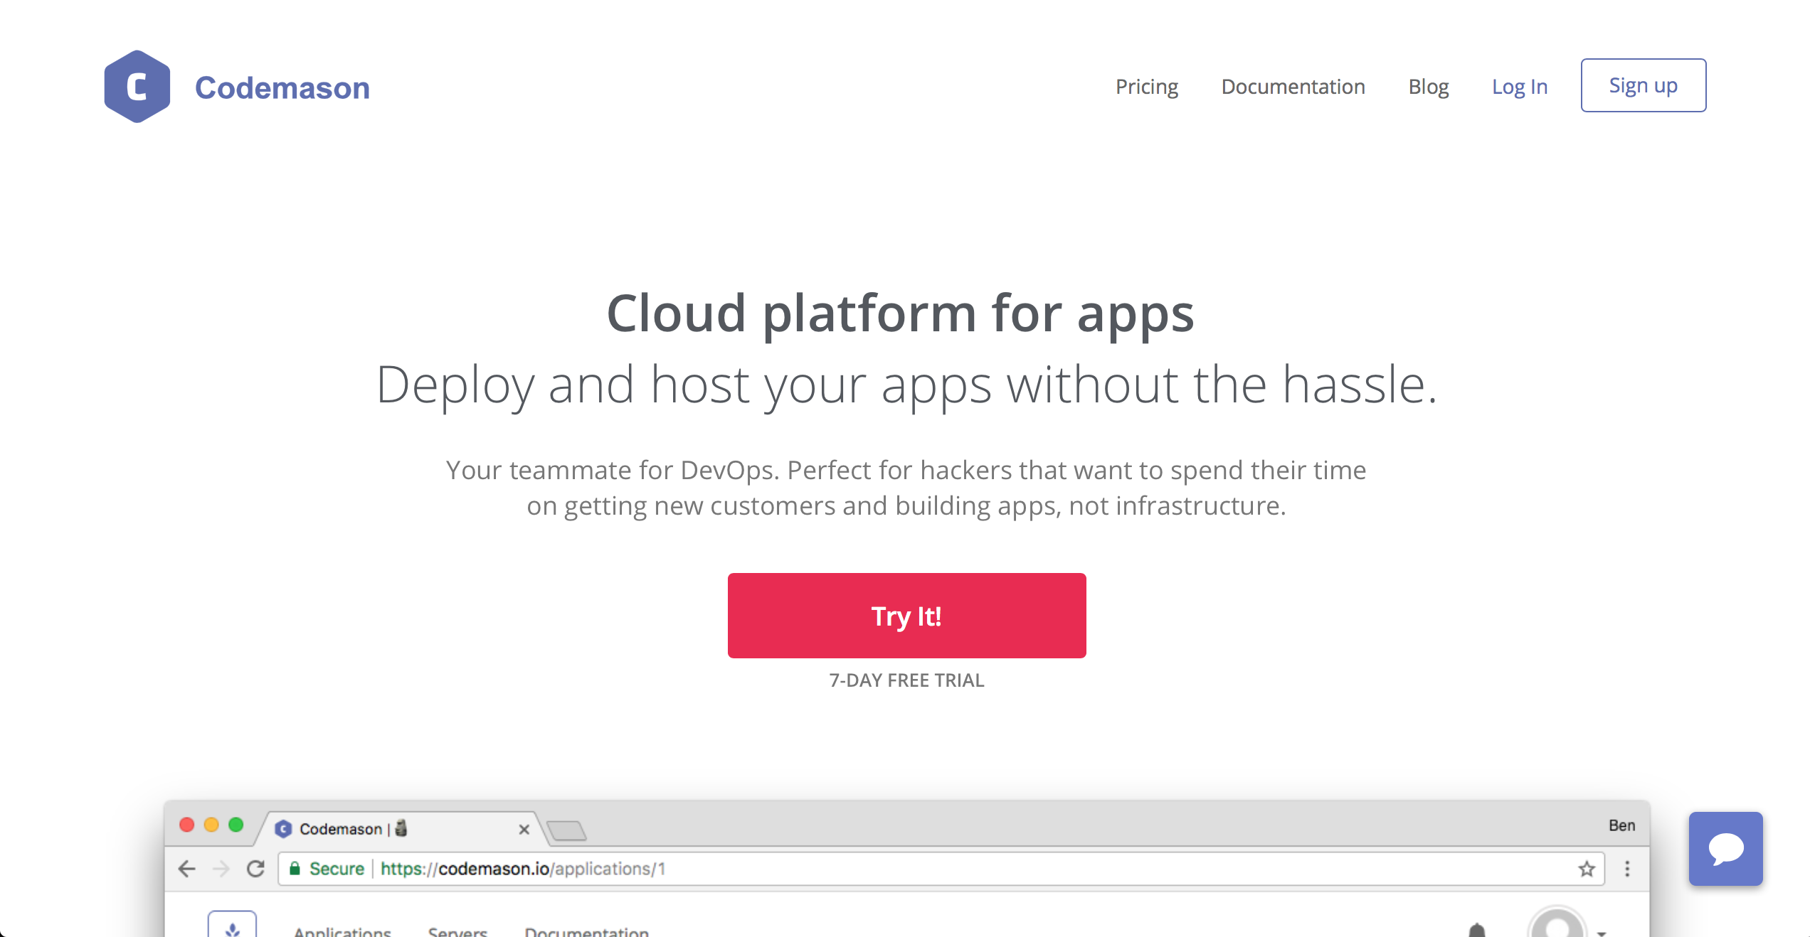Click the three-dot browser menu icon
Screen dimensions: 1810x937
click(x=1627, y=868)
